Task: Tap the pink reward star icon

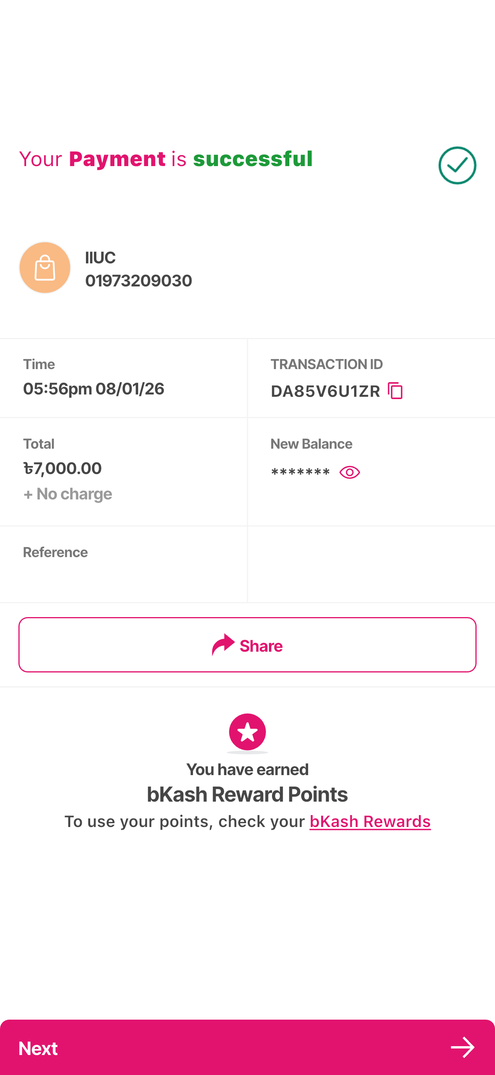Action: (x=247, y=732)
